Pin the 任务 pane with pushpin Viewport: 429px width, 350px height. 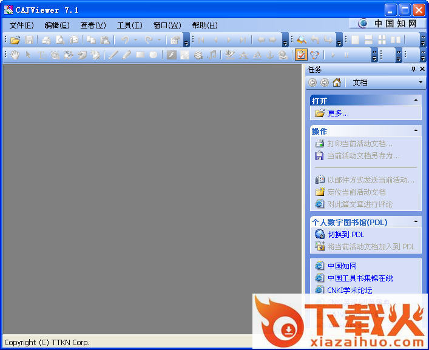[x=413, y=70]
